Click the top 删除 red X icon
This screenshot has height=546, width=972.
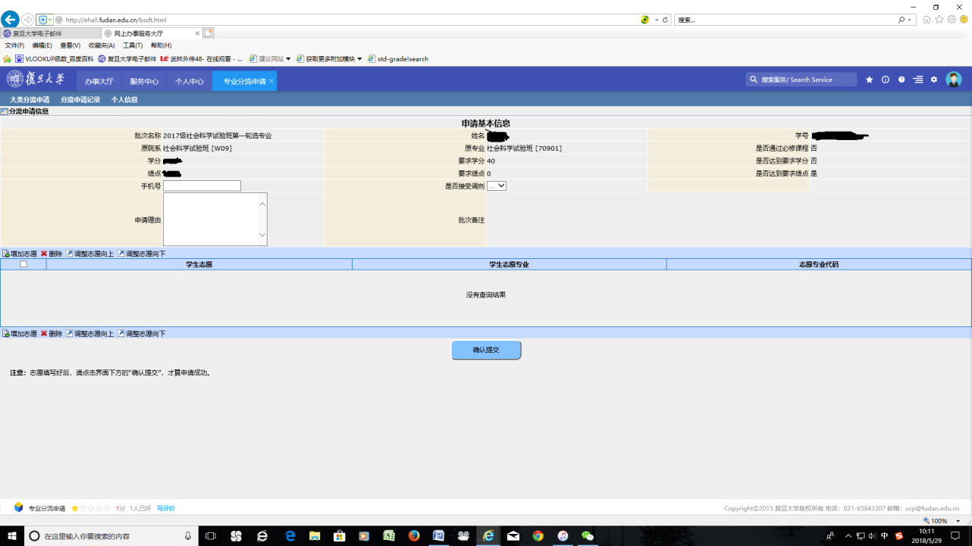click(44, 254)
